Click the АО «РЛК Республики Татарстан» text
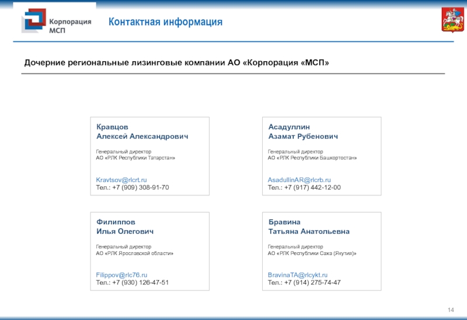 (x=135, y=158)
